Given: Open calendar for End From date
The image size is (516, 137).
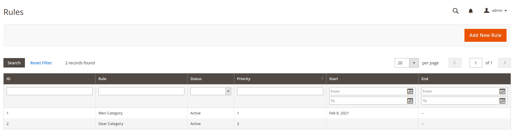Looking at the screenshot, I should pos(502,91).
